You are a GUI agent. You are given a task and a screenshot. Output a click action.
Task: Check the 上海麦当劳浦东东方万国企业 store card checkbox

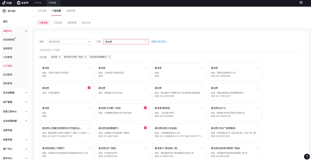tap(89, 128)
